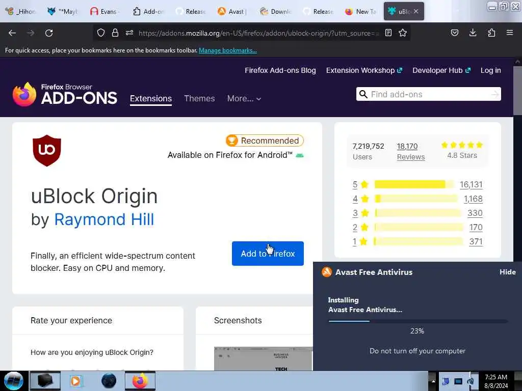Screen dimensions: 522x391
Task: Open the 170 two-star reviews count
Action: pyautogui.click(x=476, y=227)
